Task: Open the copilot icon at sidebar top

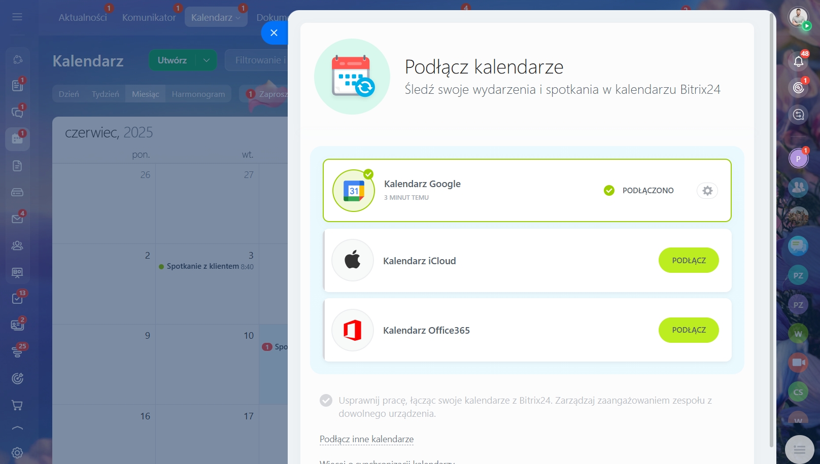Action: 17,59
